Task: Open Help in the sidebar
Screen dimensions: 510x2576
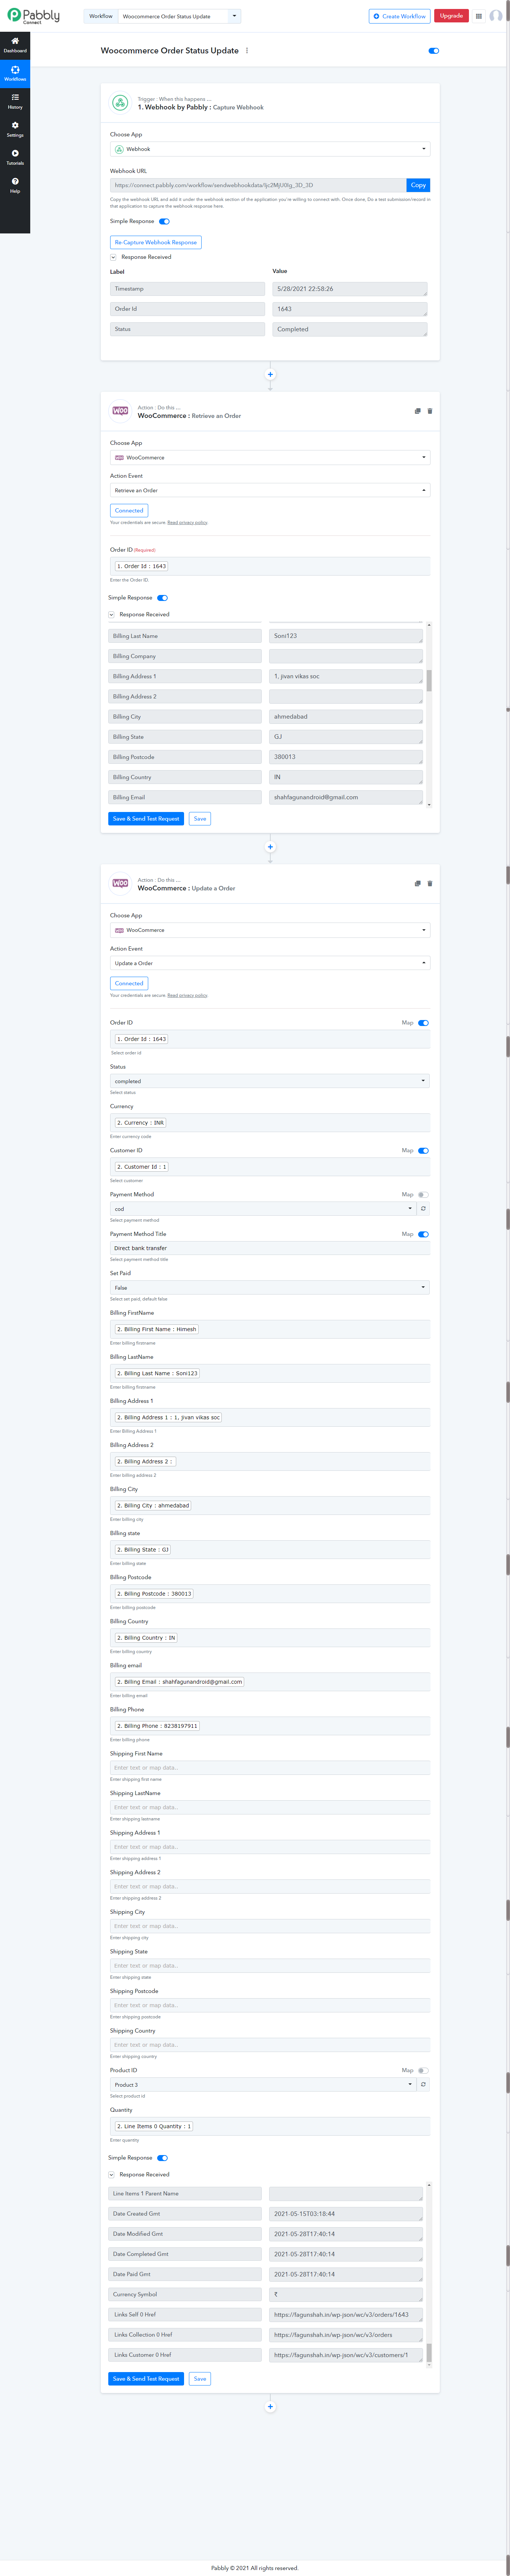Action: pyautogui.click(x=15, y=185)
